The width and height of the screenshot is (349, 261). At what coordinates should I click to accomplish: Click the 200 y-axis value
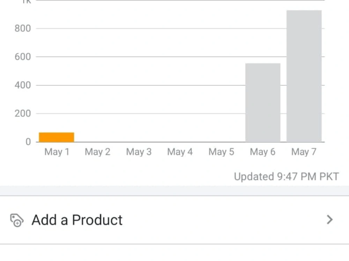tap(23, 114)
